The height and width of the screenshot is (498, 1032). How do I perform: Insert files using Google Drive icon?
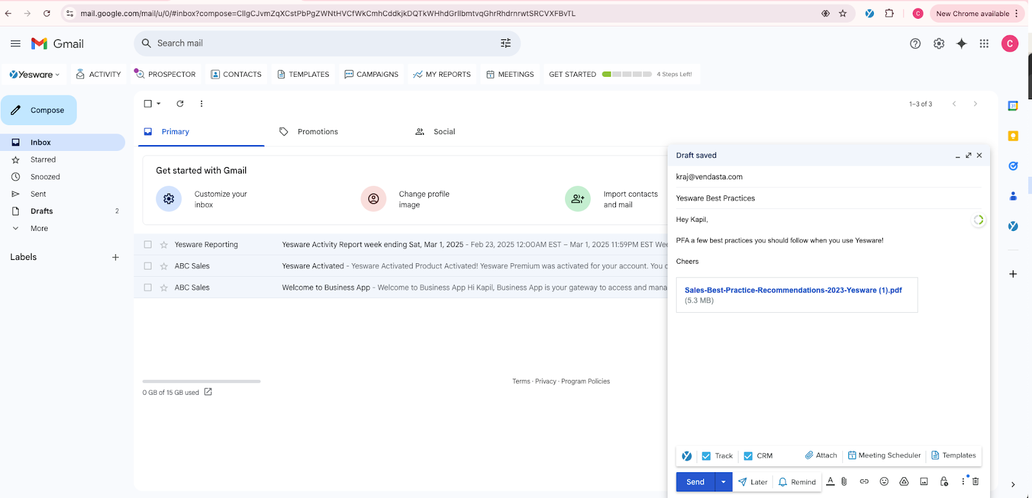(x=904, y=481)
